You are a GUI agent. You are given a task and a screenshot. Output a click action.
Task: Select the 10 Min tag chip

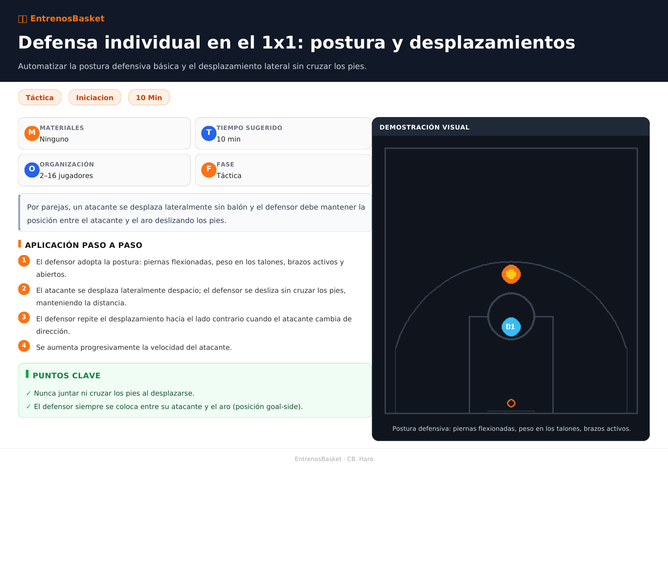pyautogui.click(x=149, y=97)
